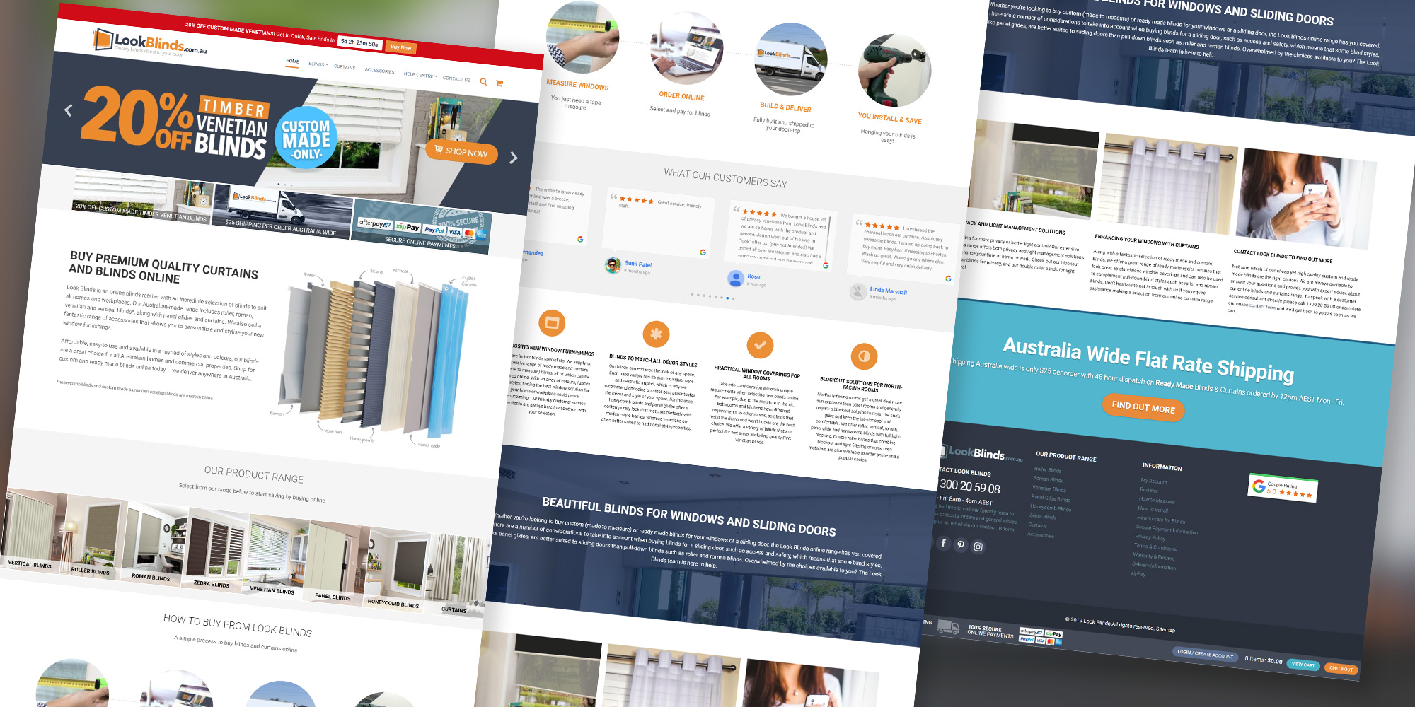
Task: Open the Zebra Blinds product thumbnail
Action: point(215,551)
